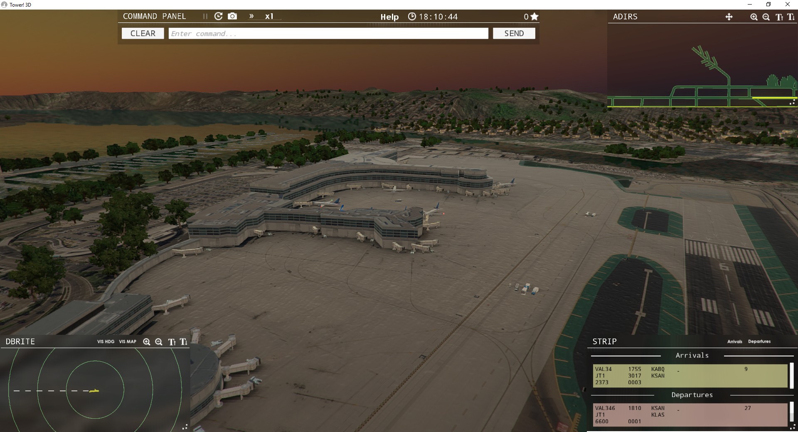Zoom in the ADIRS map

tap(754, 17)
